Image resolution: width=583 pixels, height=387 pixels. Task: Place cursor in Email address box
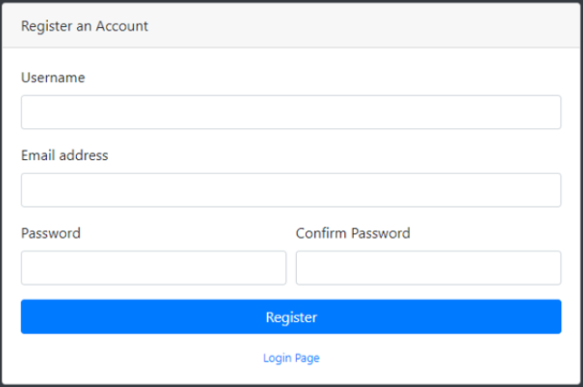(x=291, y=190)
